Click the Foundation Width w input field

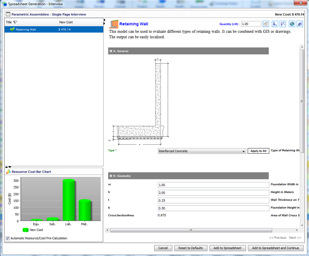pyautogui.click(x=213, y=185)
